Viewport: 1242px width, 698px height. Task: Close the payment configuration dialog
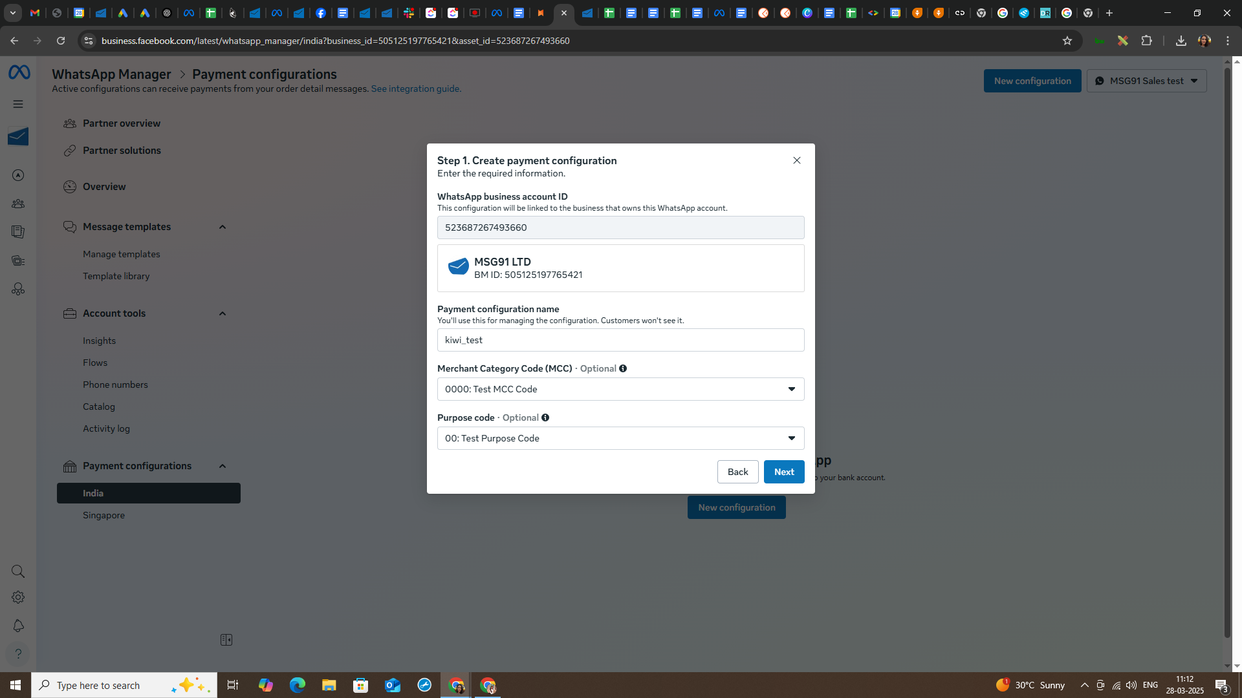797,160
